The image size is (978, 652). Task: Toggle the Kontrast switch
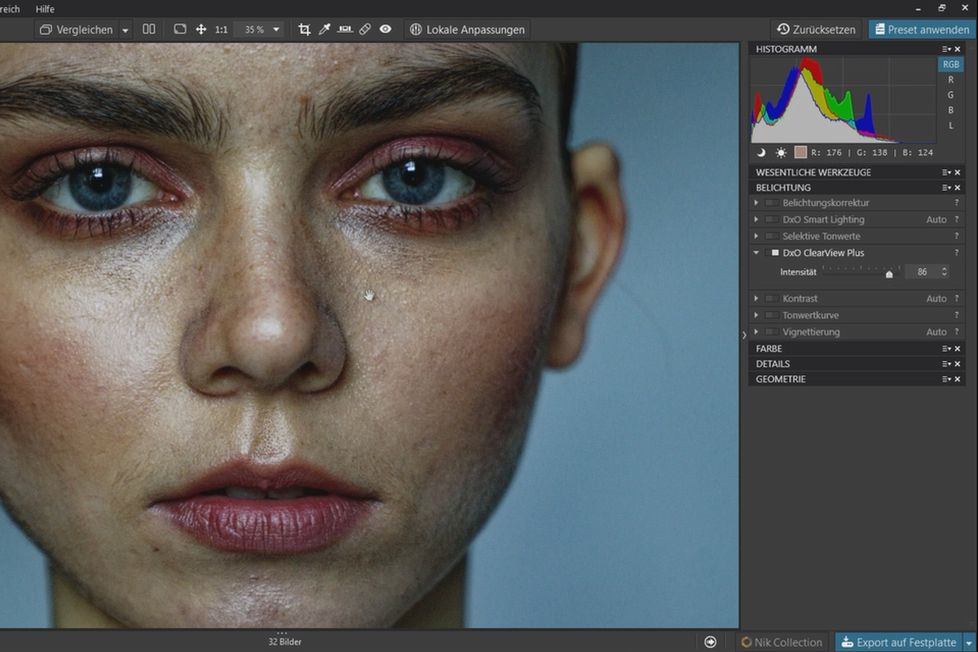[772, 299]
